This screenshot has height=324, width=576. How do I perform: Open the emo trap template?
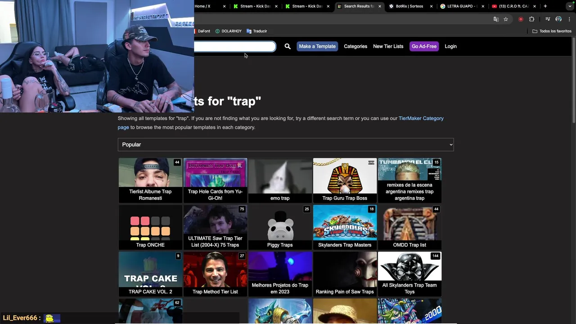tap(280, 180)
